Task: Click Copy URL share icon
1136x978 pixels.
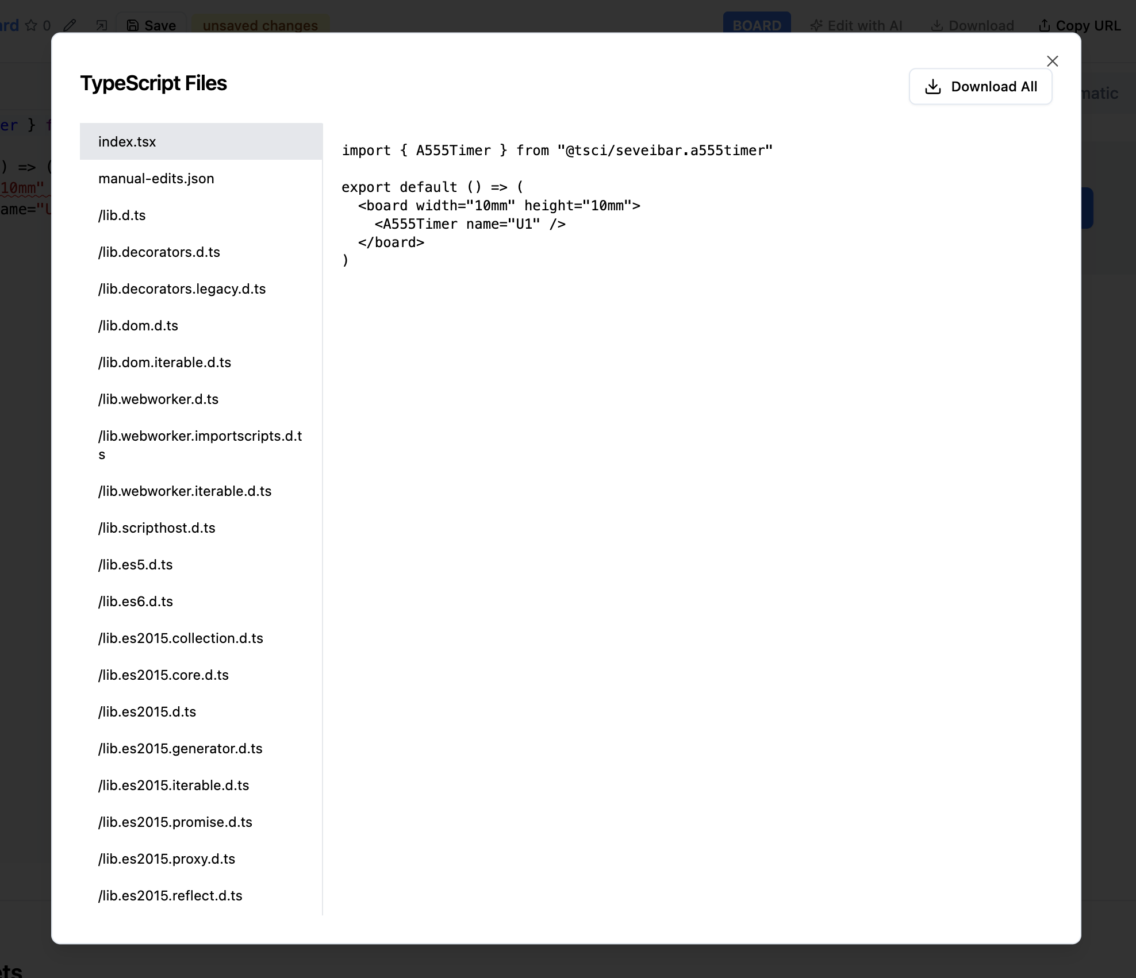Action: point(1044,25)
